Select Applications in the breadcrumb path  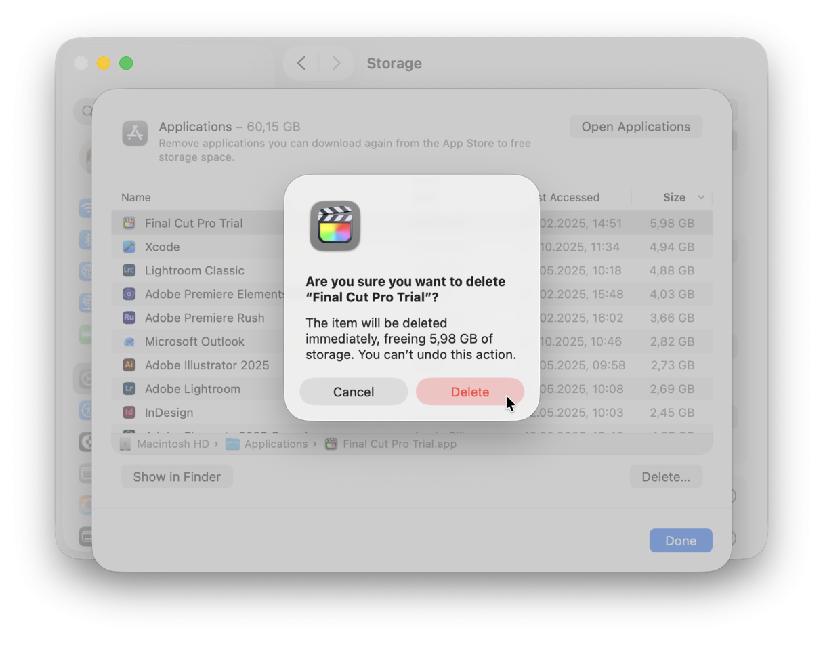point(278,444)
